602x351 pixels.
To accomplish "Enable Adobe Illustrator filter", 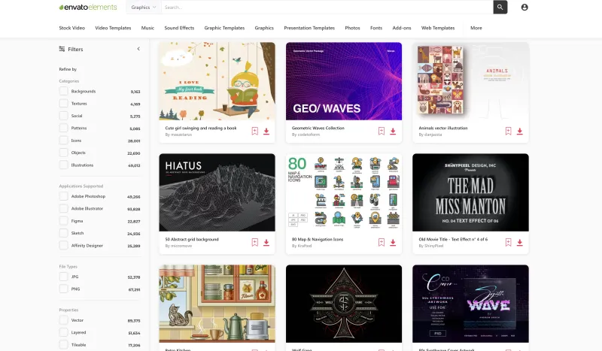I will [x=64, y=209].
